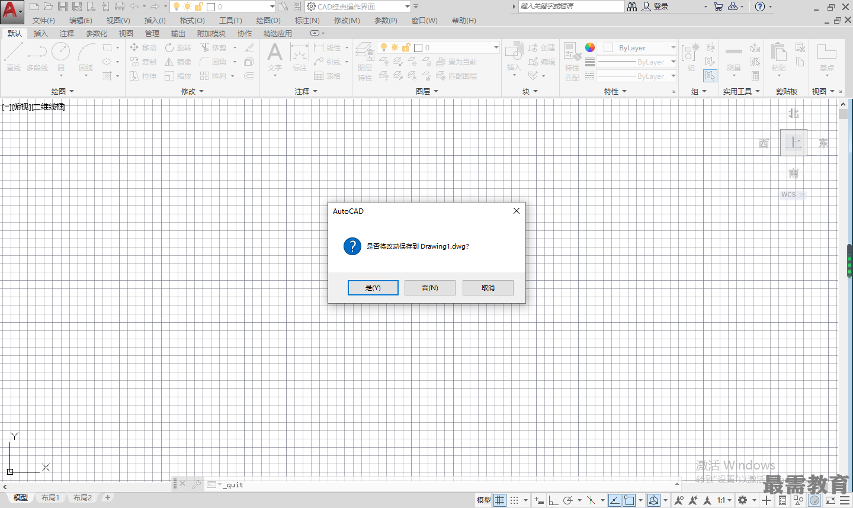
Task: Click the Insert block (插入) icon
Action: point(514,57)
